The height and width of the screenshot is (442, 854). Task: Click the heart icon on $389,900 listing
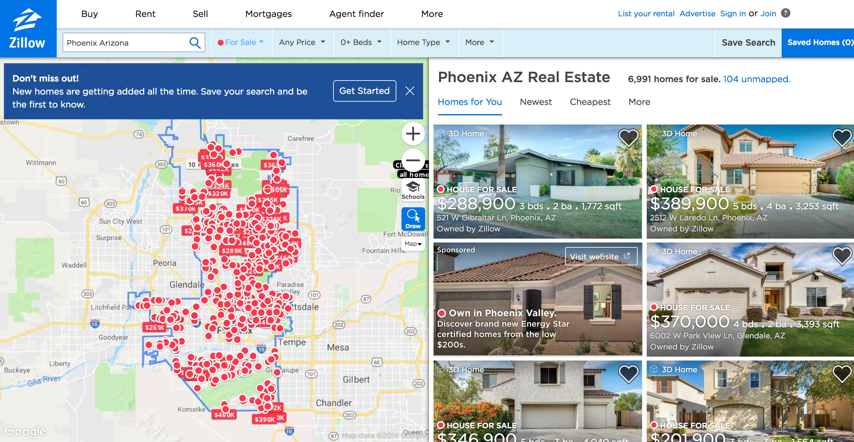[x=839, y=137]
